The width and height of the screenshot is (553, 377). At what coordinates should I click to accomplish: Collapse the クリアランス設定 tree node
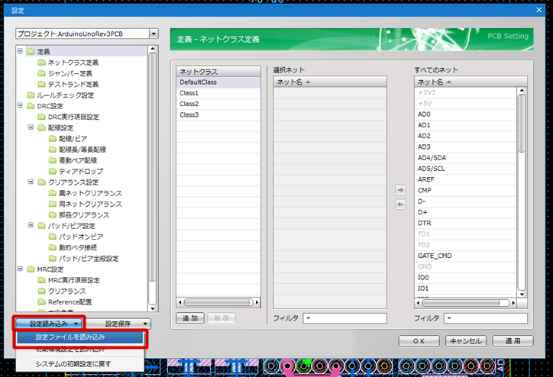31,182
